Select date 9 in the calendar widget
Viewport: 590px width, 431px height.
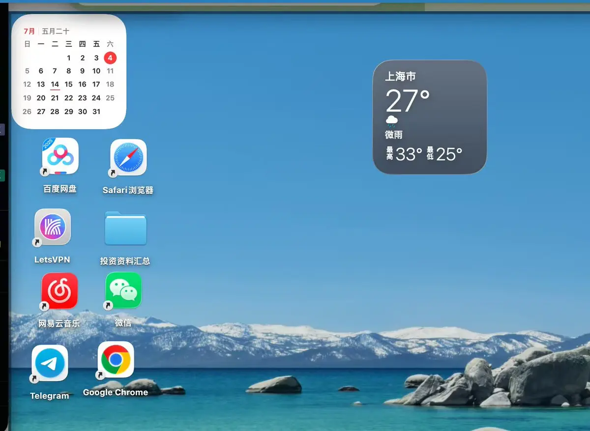pyautogui.click(x=83, y=71)
